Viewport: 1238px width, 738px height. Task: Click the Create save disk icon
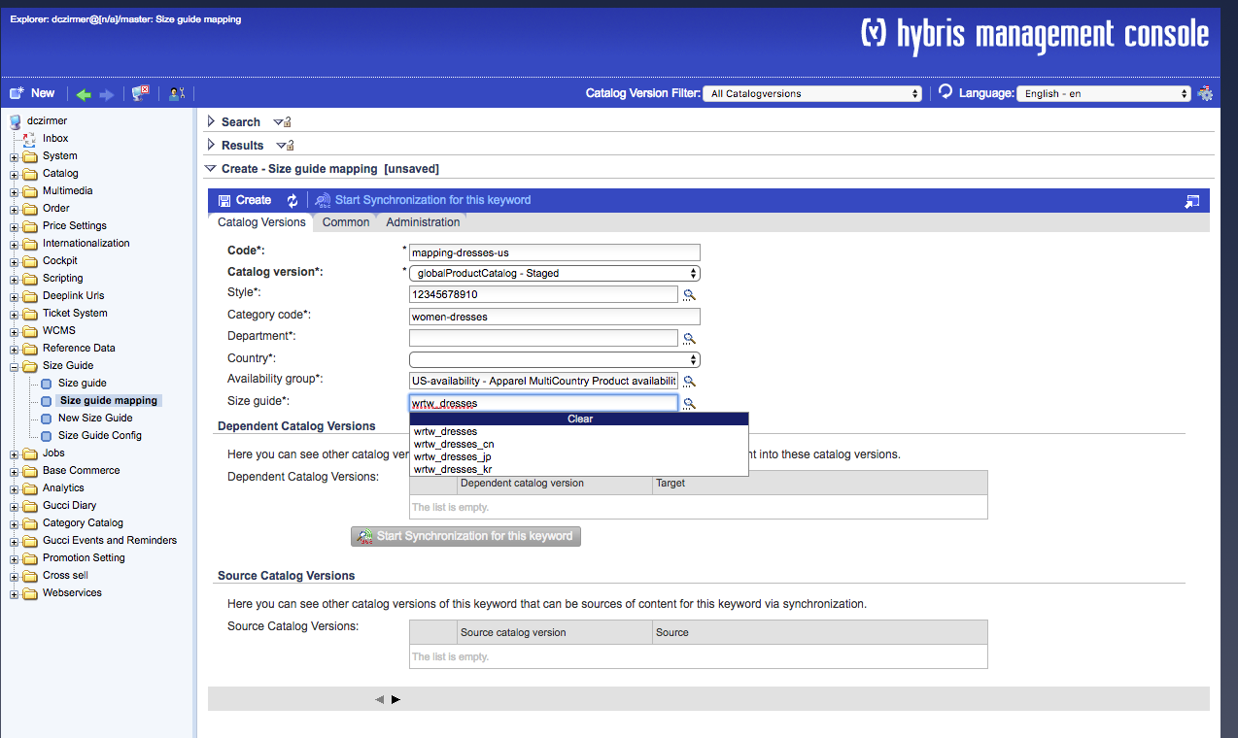coord(225,200)
